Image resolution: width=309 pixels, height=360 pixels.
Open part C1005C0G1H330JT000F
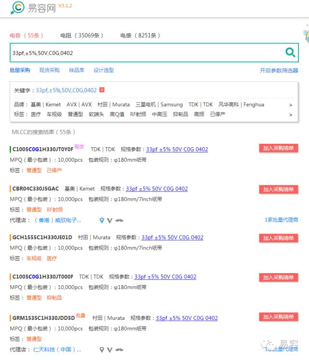click(x=43, y=277)
